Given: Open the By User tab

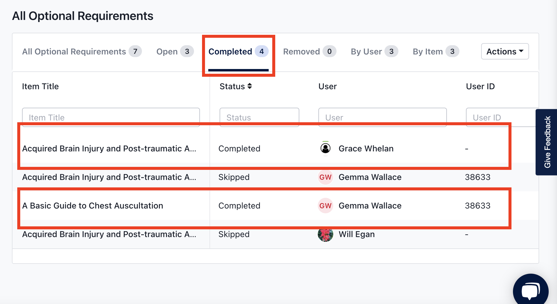Looking at the screenshot, I should coord(366,51).
